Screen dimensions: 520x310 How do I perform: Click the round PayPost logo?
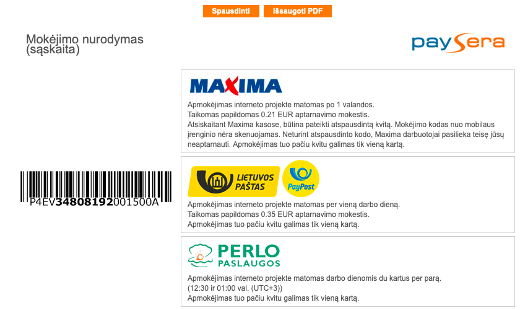pyautogui.click(x=301, y=179)
